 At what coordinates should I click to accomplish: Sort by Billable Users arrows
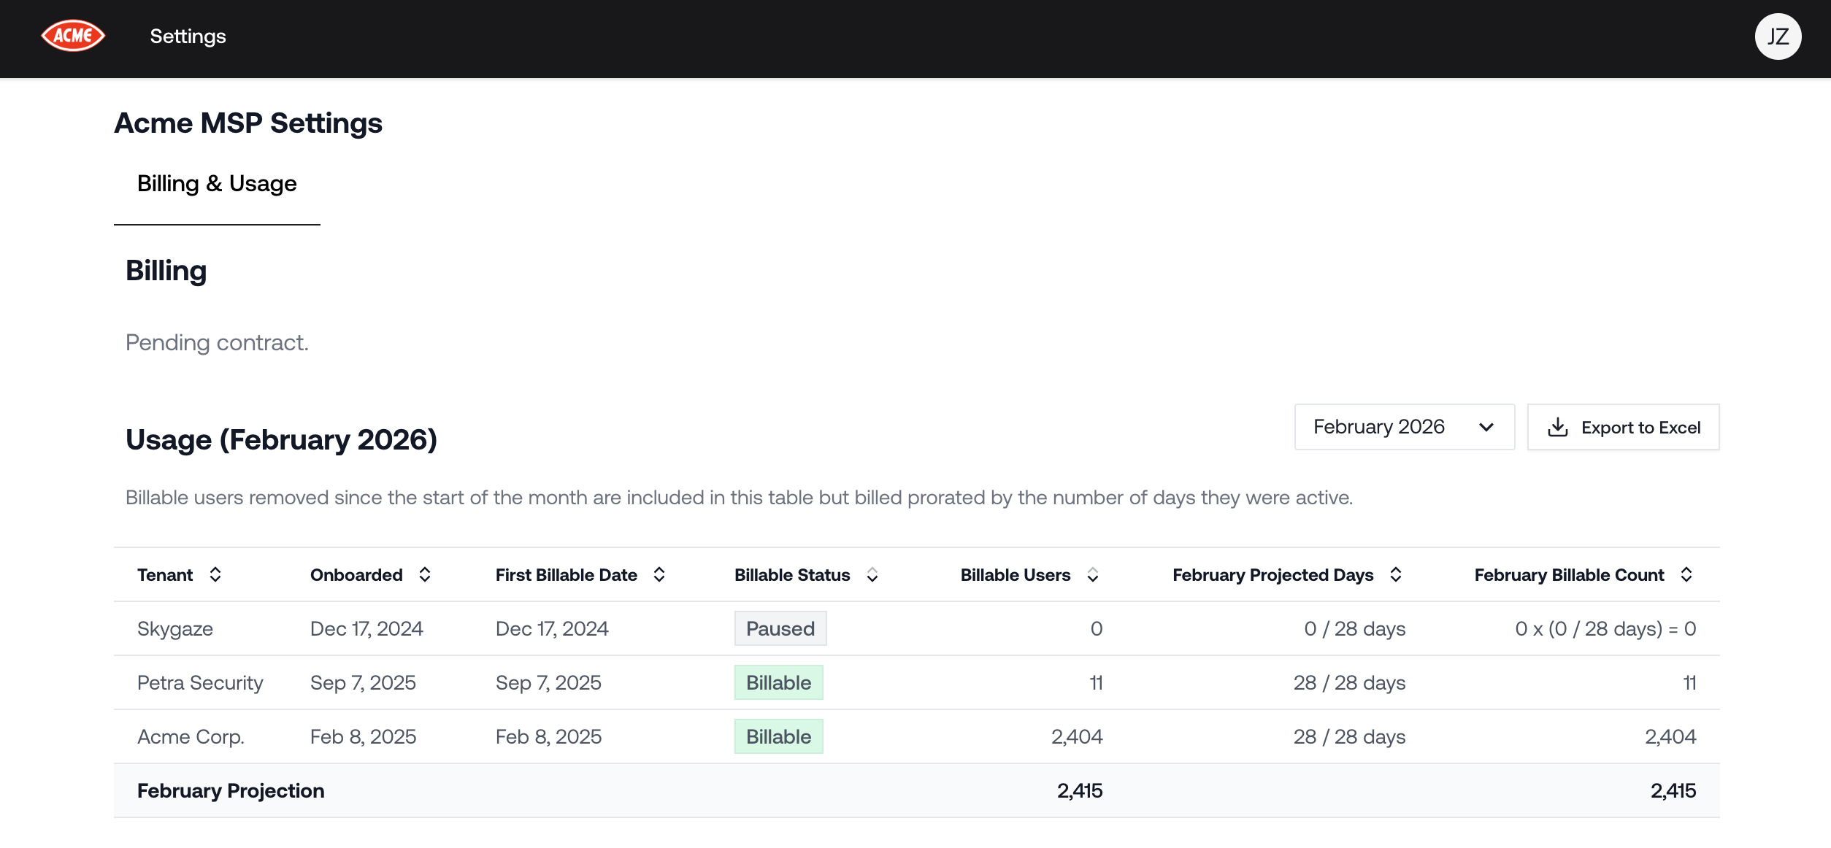coord(1093,575)
